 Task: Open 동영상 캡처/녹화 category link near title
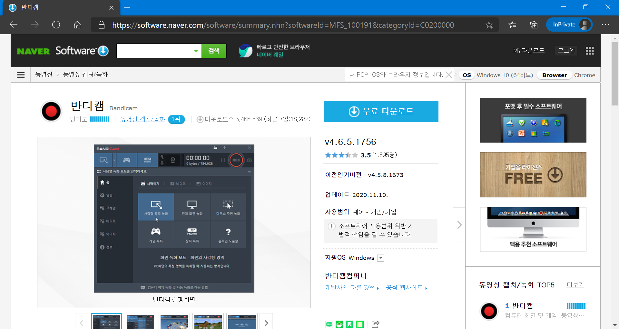[142, 119]
